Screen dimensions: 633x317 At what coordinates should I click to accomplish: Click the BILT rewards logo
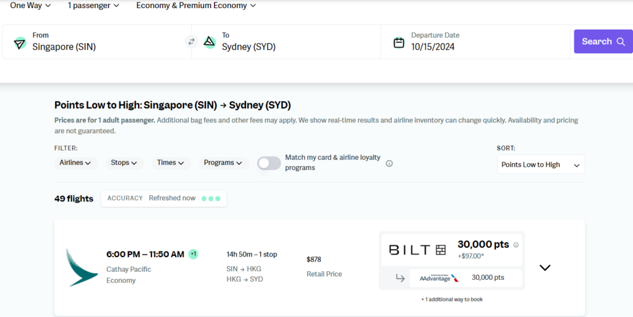[x=417, y=250]
